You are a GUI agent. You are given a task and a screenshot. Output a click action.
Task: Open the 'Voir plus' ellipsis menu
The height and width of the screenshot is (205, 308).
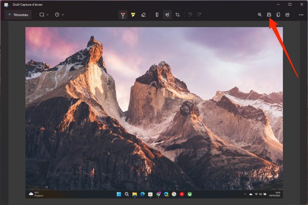click(301, 14)
